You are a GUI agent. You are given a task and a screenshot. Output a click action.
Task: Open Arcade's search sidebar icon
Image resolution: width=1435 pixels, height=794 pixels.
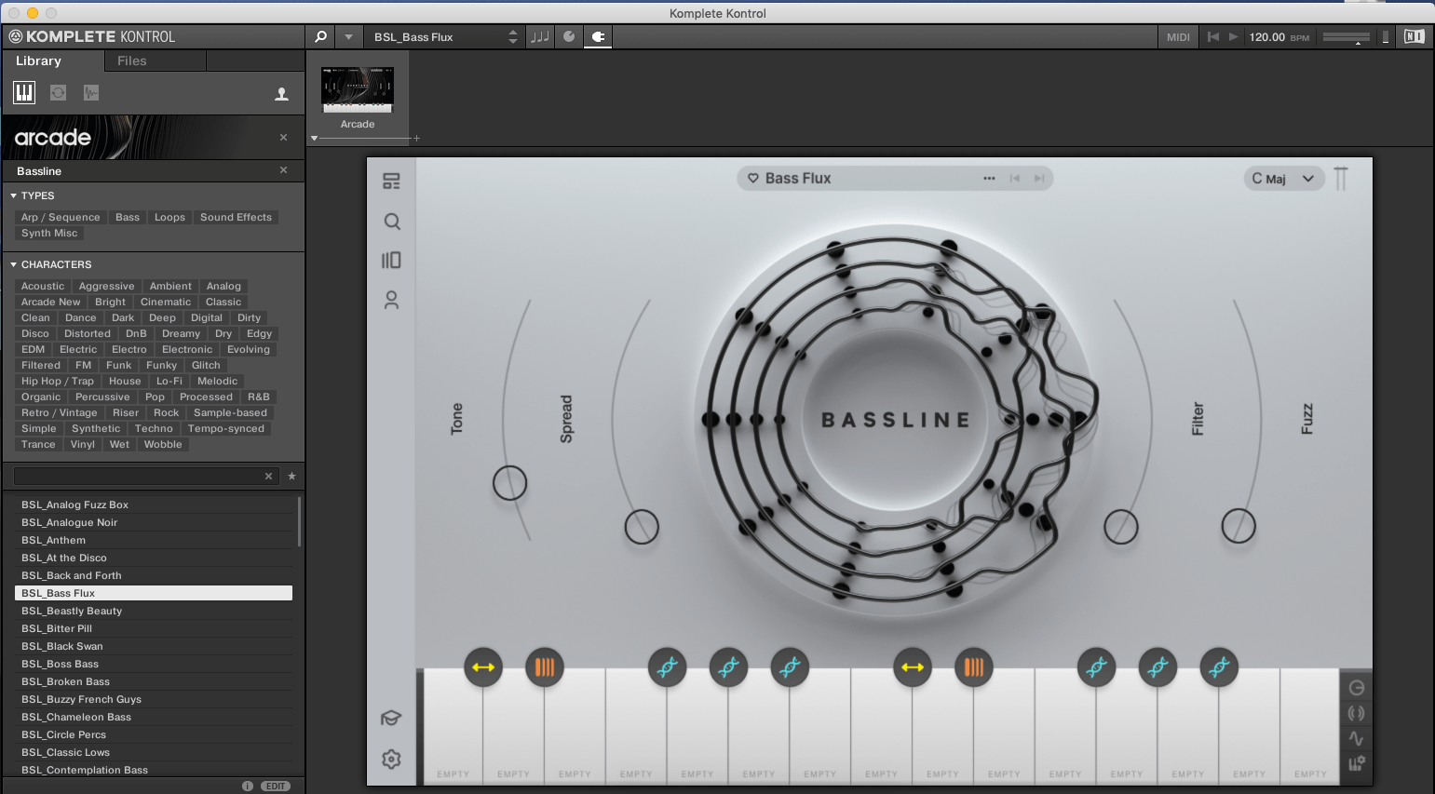pos(392,222)
